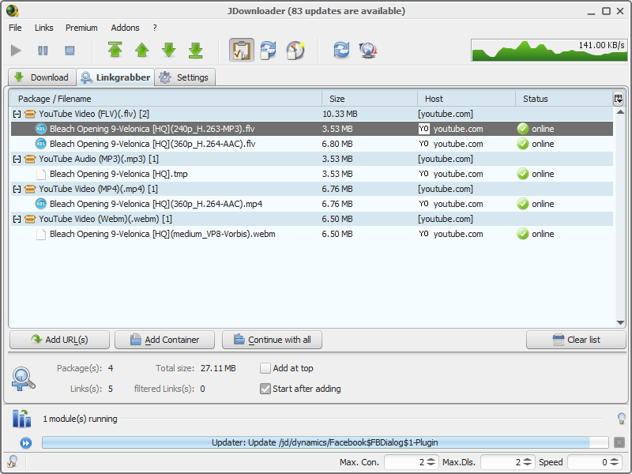
Task: Click the online status checkmark of the .tmp file
Action: coord(523,174)
